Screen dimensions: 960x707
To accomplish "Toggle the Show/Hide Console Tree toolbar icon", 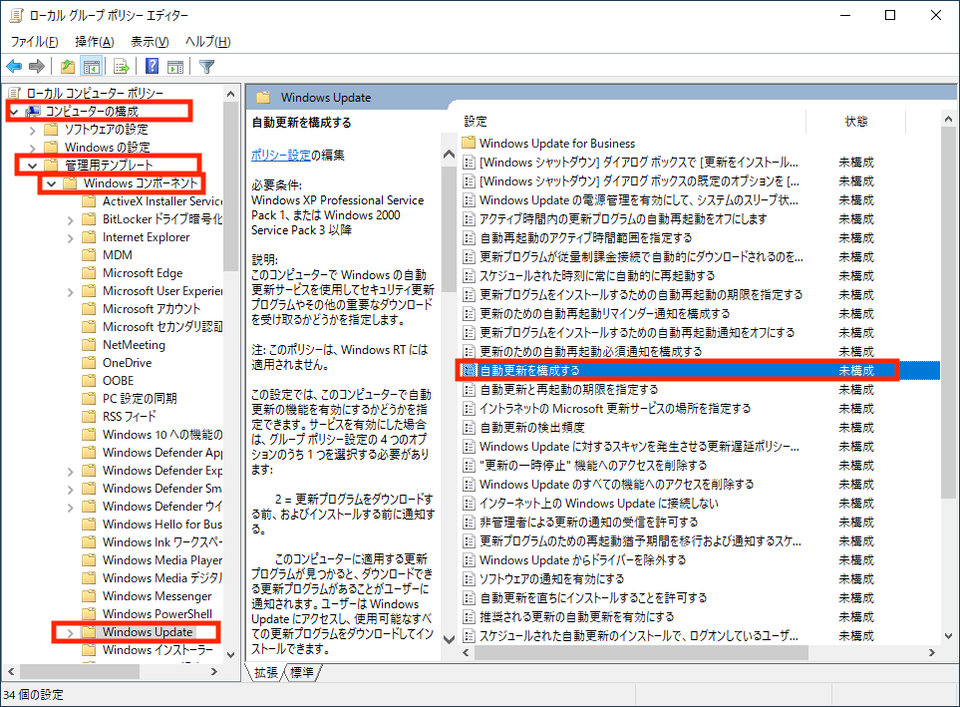I will (x=91, y=66).
